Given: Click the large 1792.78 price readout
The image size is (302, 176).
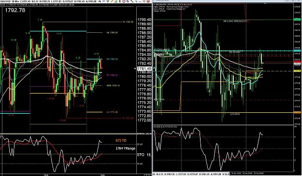Looking at the screenshot, I should [15, 10].
